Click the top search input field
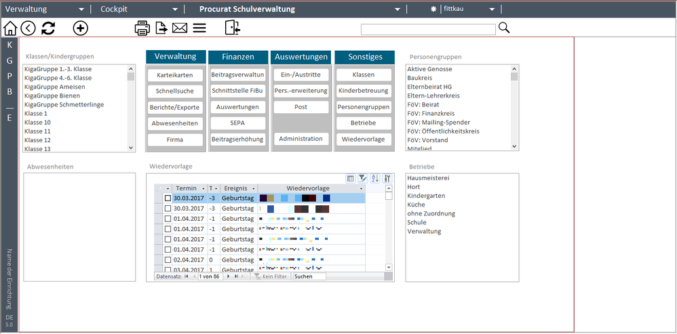Image resolution: width=677 pixels, height=334 pixels. [x=428, y=29]
